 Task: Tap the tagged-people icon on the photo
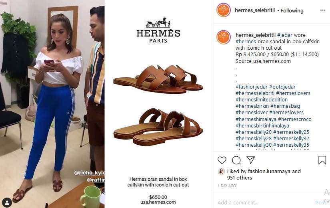7,203
